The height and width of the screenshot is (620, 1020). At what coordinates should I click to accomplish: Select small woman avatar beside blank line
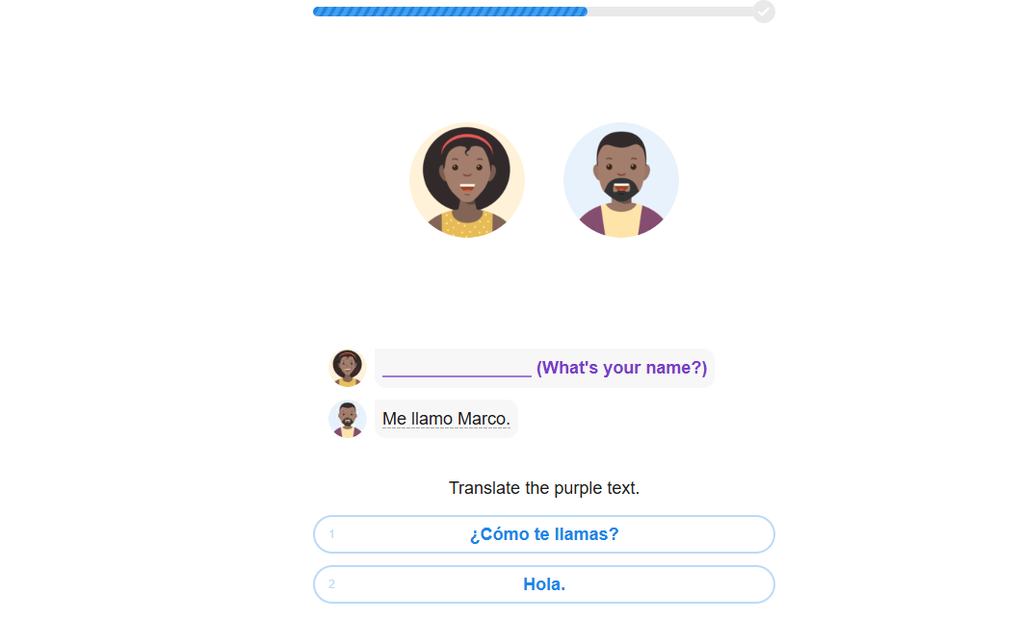tap(348, 368)
